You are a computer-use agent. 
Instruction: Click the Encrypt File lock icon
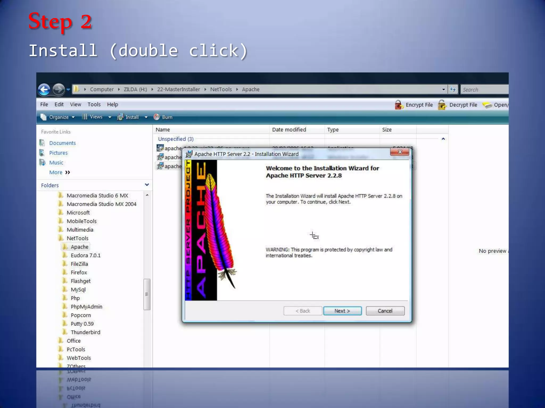(399, 105)
